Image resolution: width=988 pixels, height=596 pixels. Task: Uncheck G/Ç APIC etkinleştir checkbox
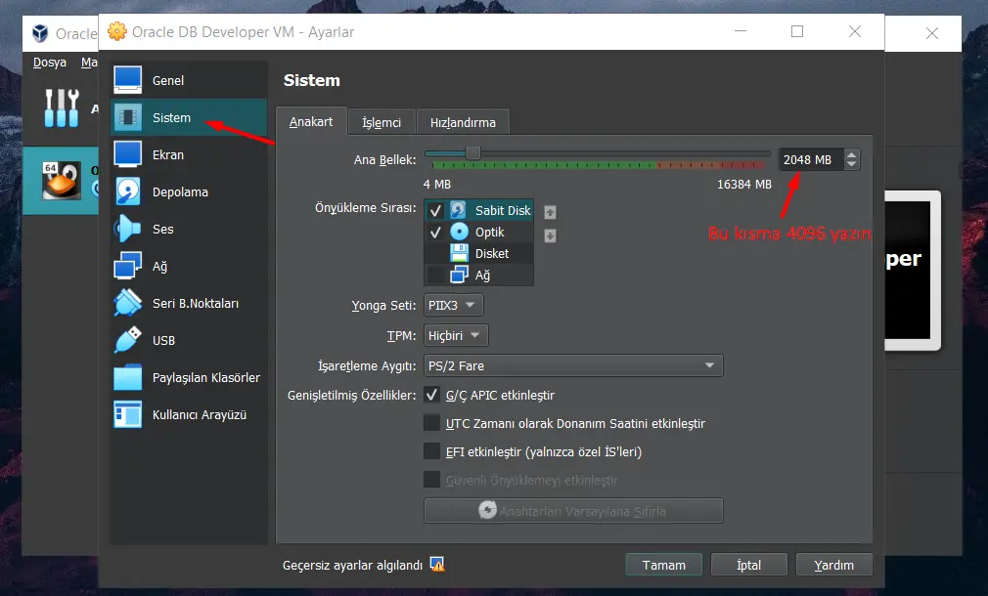point(431,396)
